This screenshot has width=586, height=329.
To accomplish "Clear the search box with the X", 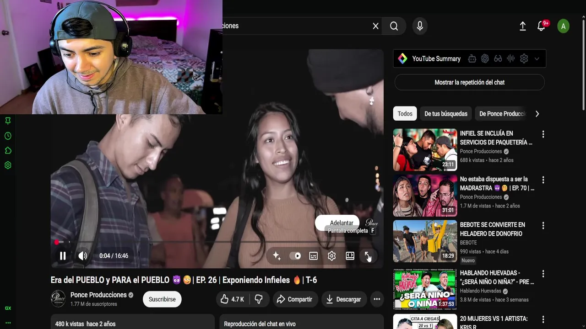I will (x=375, y=26).
